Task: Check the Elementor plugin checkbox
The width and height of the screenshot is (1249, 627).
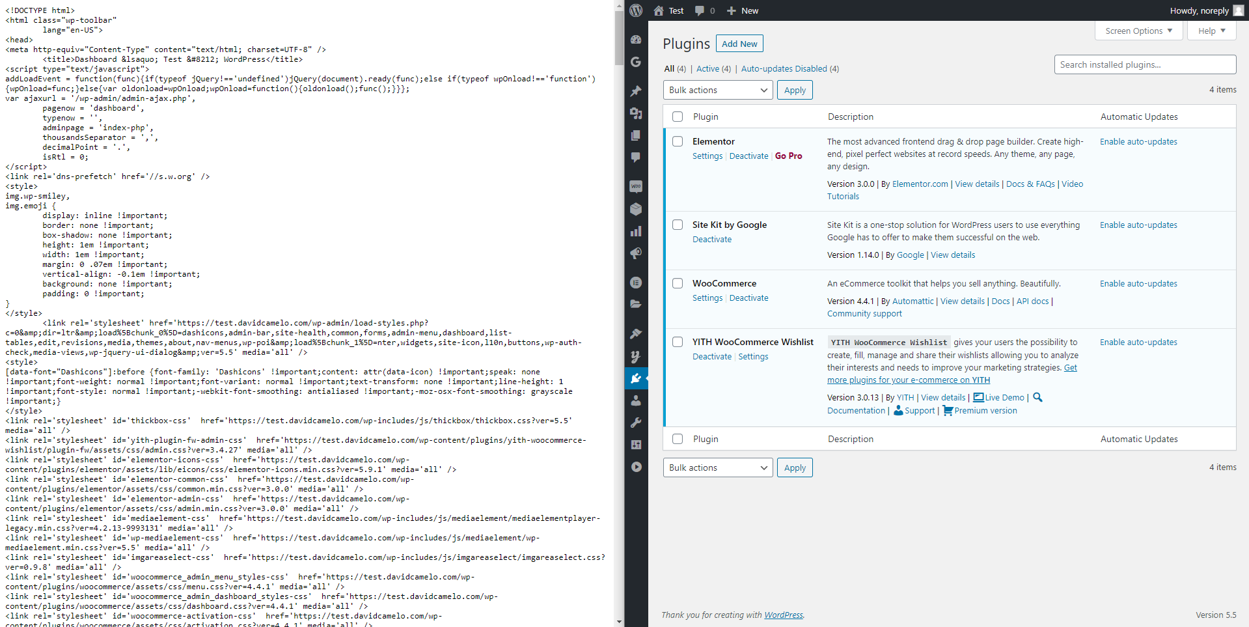Action: (x=678, y=141)
